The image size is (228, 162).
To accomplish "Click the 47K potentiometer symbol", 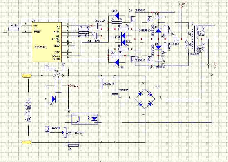I will [x=65, y=132].
